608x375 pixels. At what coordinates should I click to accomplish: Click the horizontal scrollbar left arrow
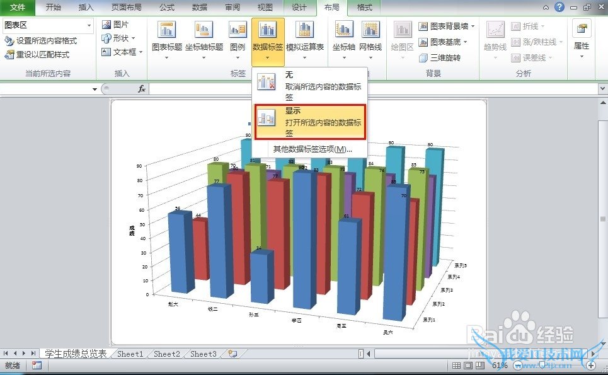369,354
